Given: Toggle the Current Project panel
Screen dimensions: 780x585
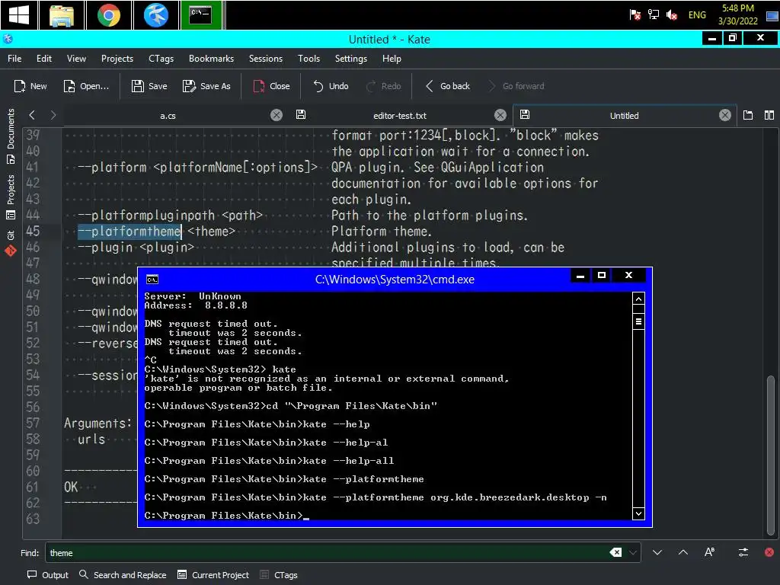Looking at the screenshot, I should (213, 575).
